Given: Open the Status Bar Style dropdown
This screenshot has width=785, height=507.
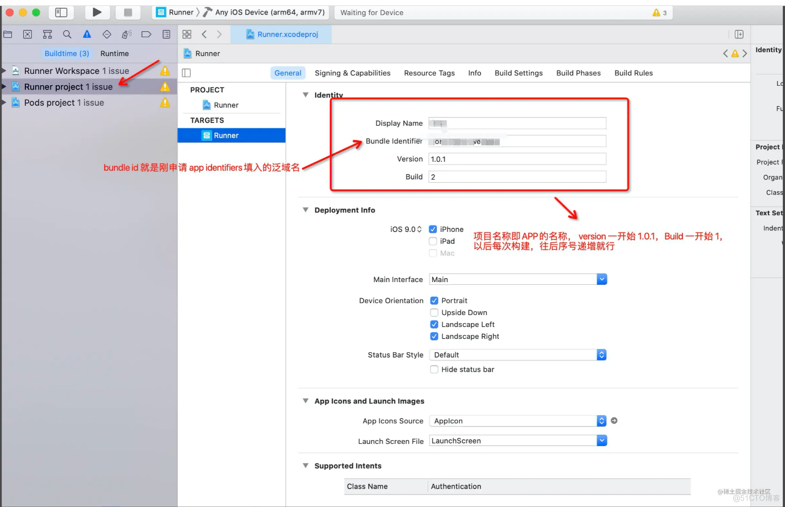Looking at the screenshot, I should click(518, 355).
